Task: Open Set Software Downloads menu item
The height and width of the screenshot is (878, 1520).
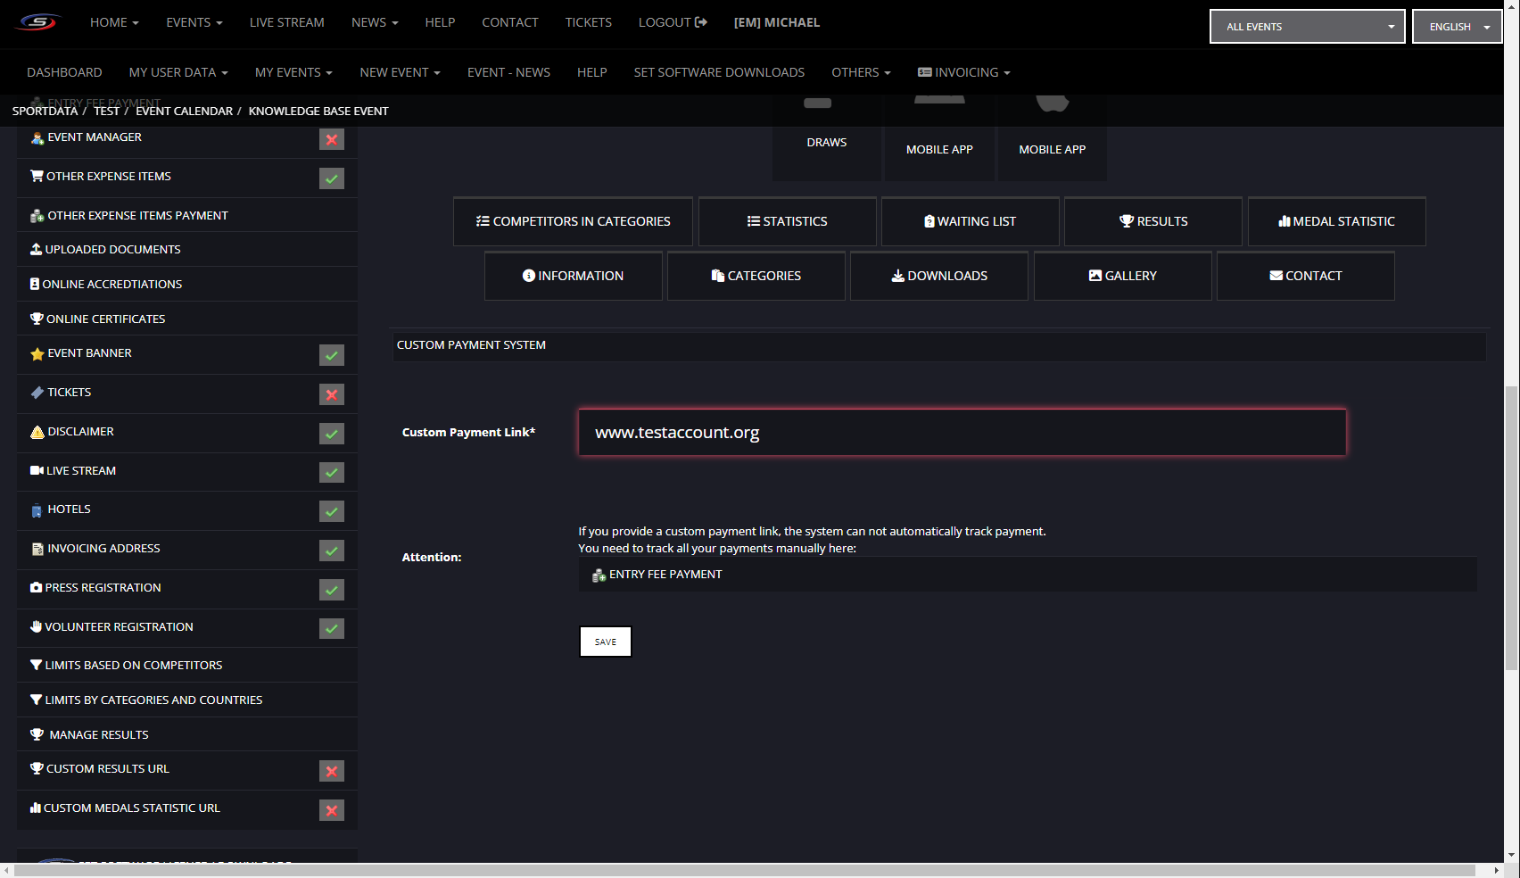Action: point(719,72)
